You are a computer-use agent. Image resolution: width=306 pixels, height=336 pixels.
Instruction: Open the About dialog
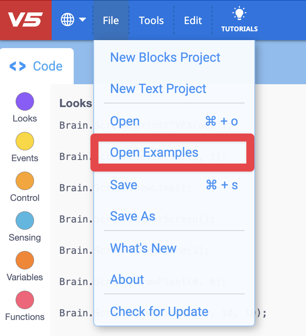click(x=127, y=279)
